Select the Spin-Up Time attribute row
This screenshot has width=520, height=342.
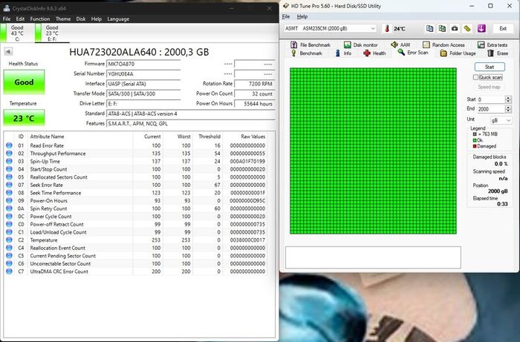135,161
